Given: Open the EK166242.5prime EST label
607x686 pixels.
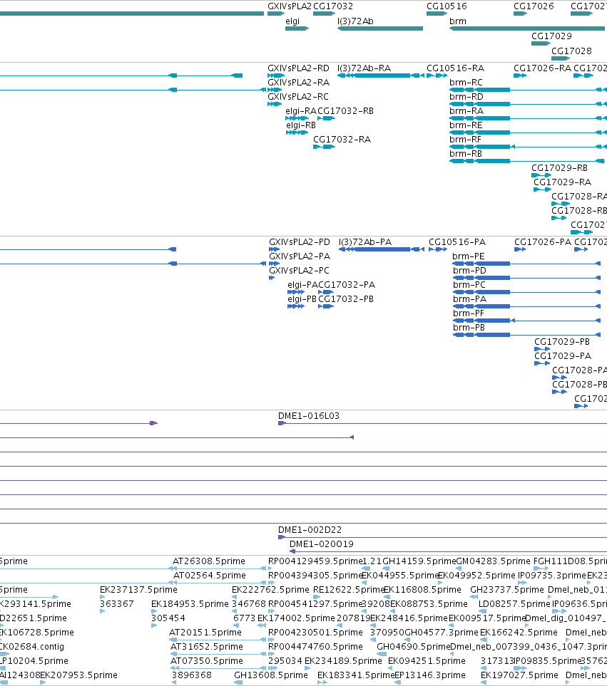Looking at the screenshot, I should 519,632.
